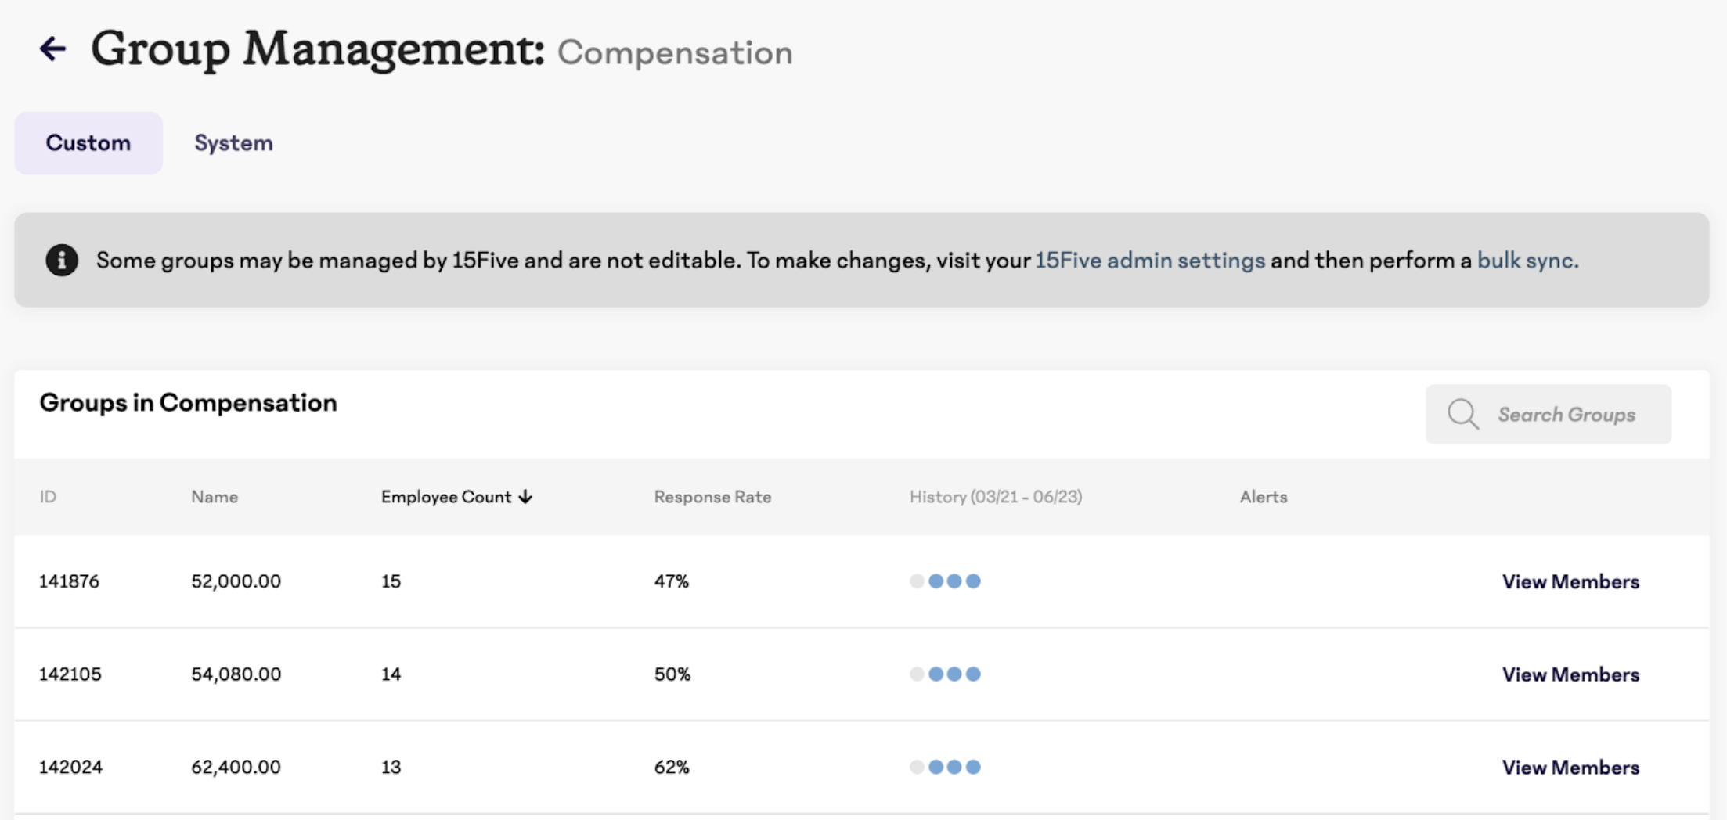Image resolution: width=1727 pixels, height=820 pixels.
Task: Click the history dots for group 142105
Action: (945, 674)
